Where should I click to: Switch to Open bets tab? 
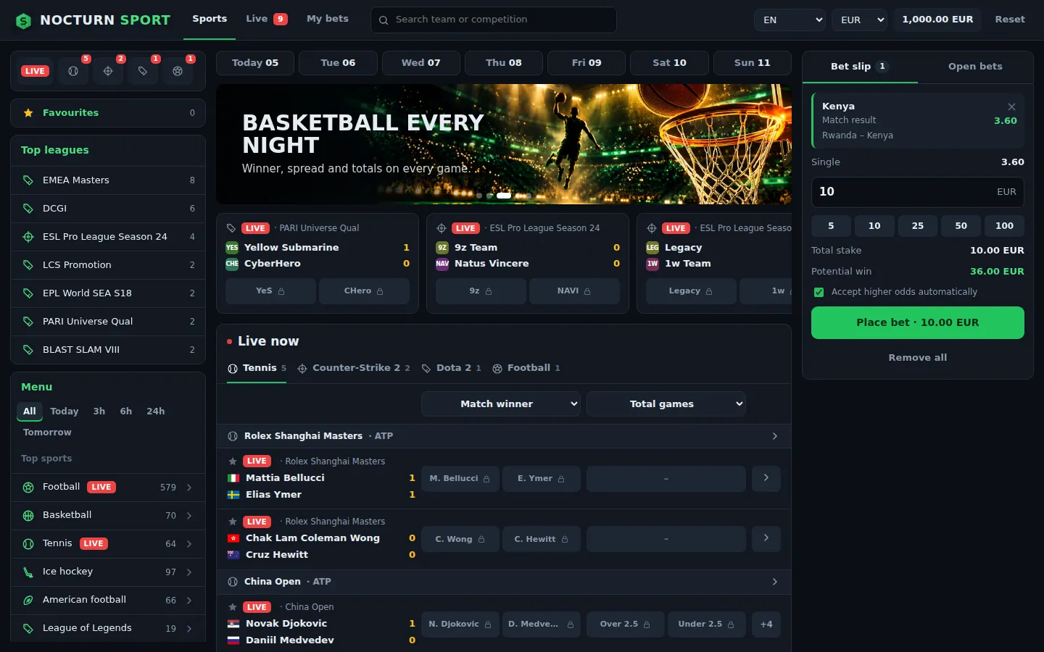(975, 67)
